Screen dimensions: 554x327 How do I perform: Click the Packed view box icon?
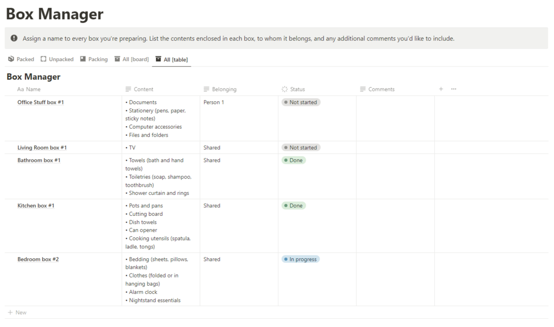pyautogui.click(x=11, y=59)
